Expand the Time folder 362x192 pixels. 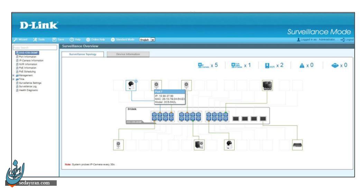click(x=13, y=79)
